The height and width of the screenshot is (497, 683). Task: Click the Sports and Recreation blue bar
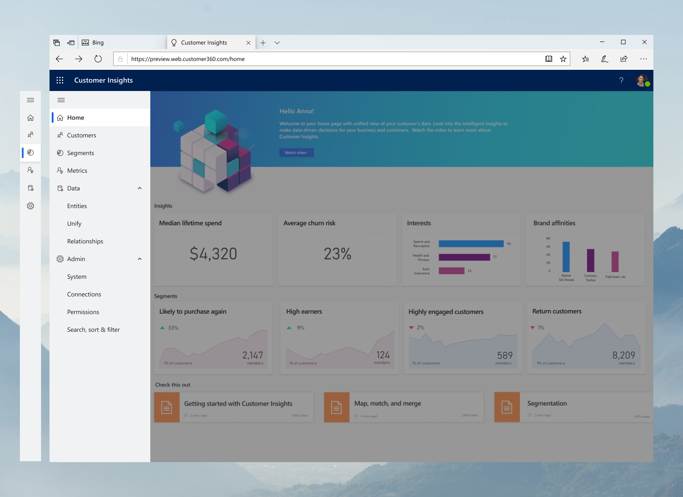point(471,244)
